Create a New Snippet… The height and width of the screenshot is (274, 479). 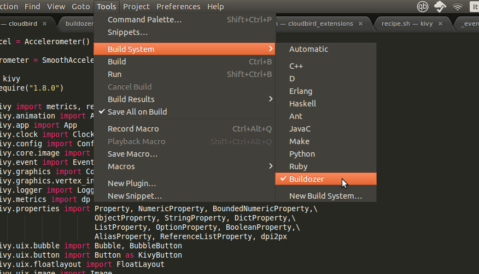[184, 196]
